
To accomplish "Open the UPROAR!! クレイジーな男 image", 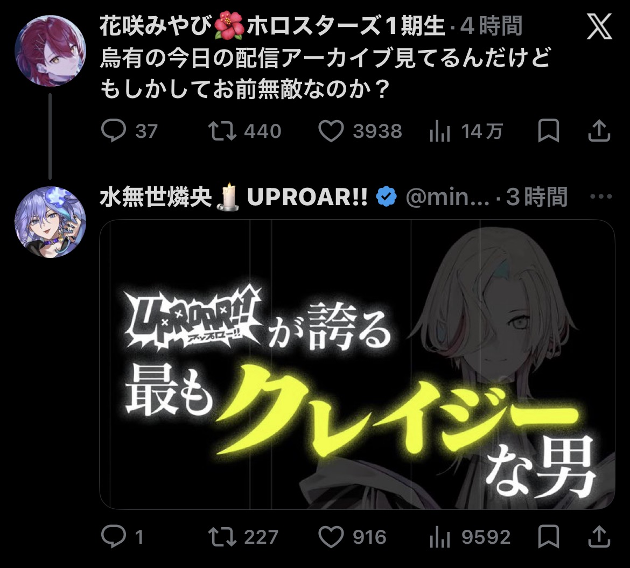I will click(x=357, y=364).
